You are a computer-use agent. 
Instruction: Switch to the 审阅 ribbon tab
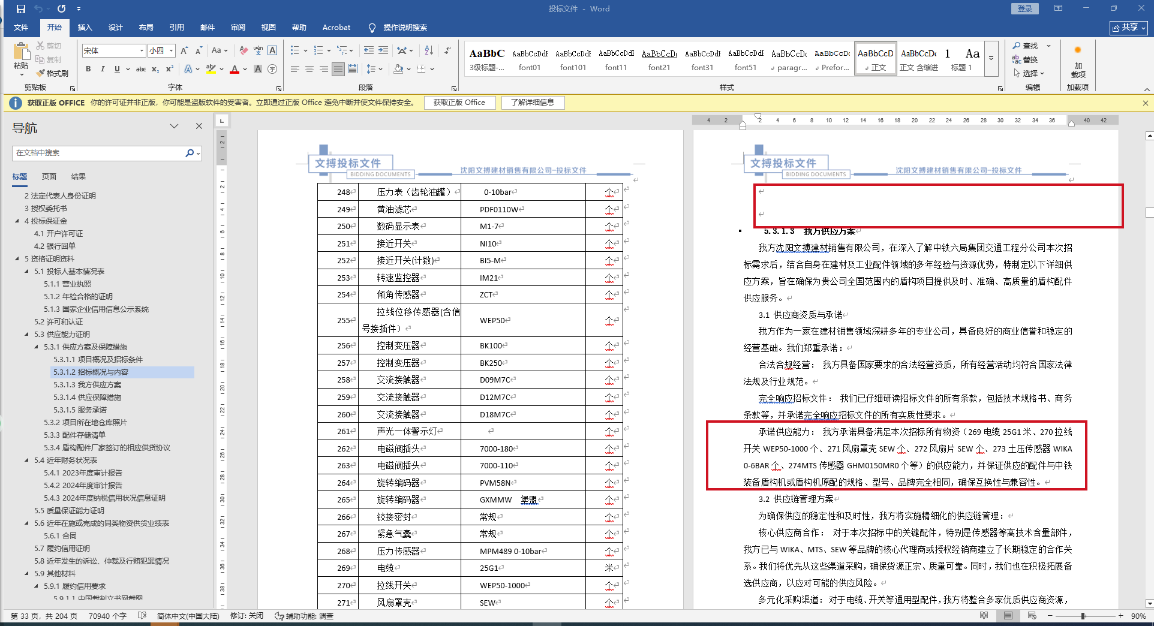pos(238,28)
